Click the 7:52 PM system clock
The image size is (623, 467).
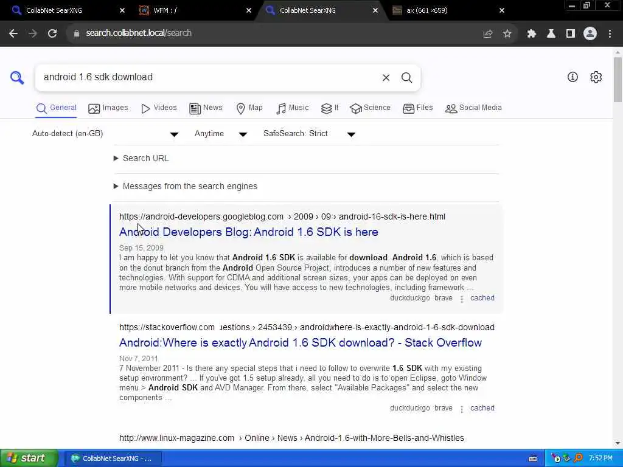[600, 458]
